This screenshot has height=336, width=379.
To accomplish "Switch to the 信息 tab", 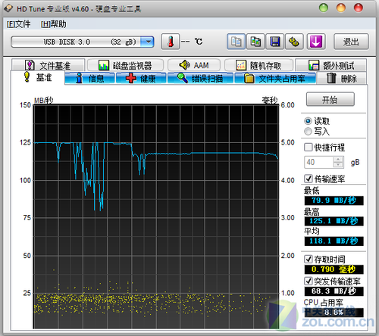I will 90,79.
